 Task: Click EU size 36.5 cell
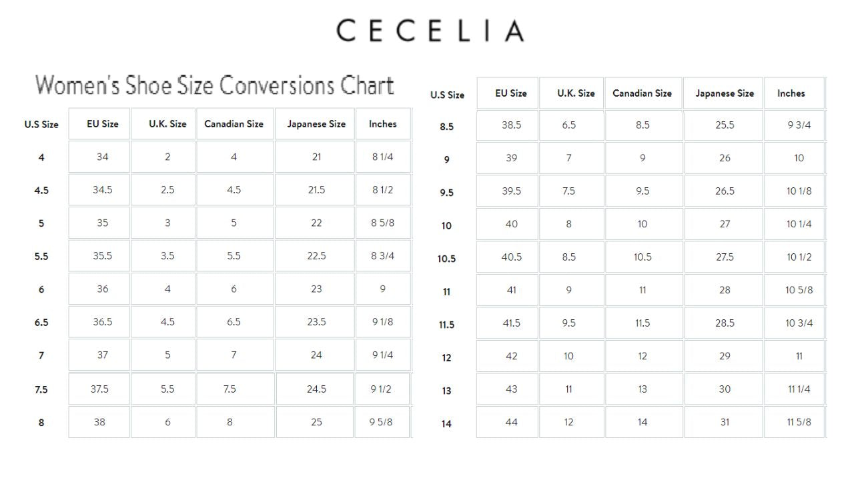[x=102, y=322]
